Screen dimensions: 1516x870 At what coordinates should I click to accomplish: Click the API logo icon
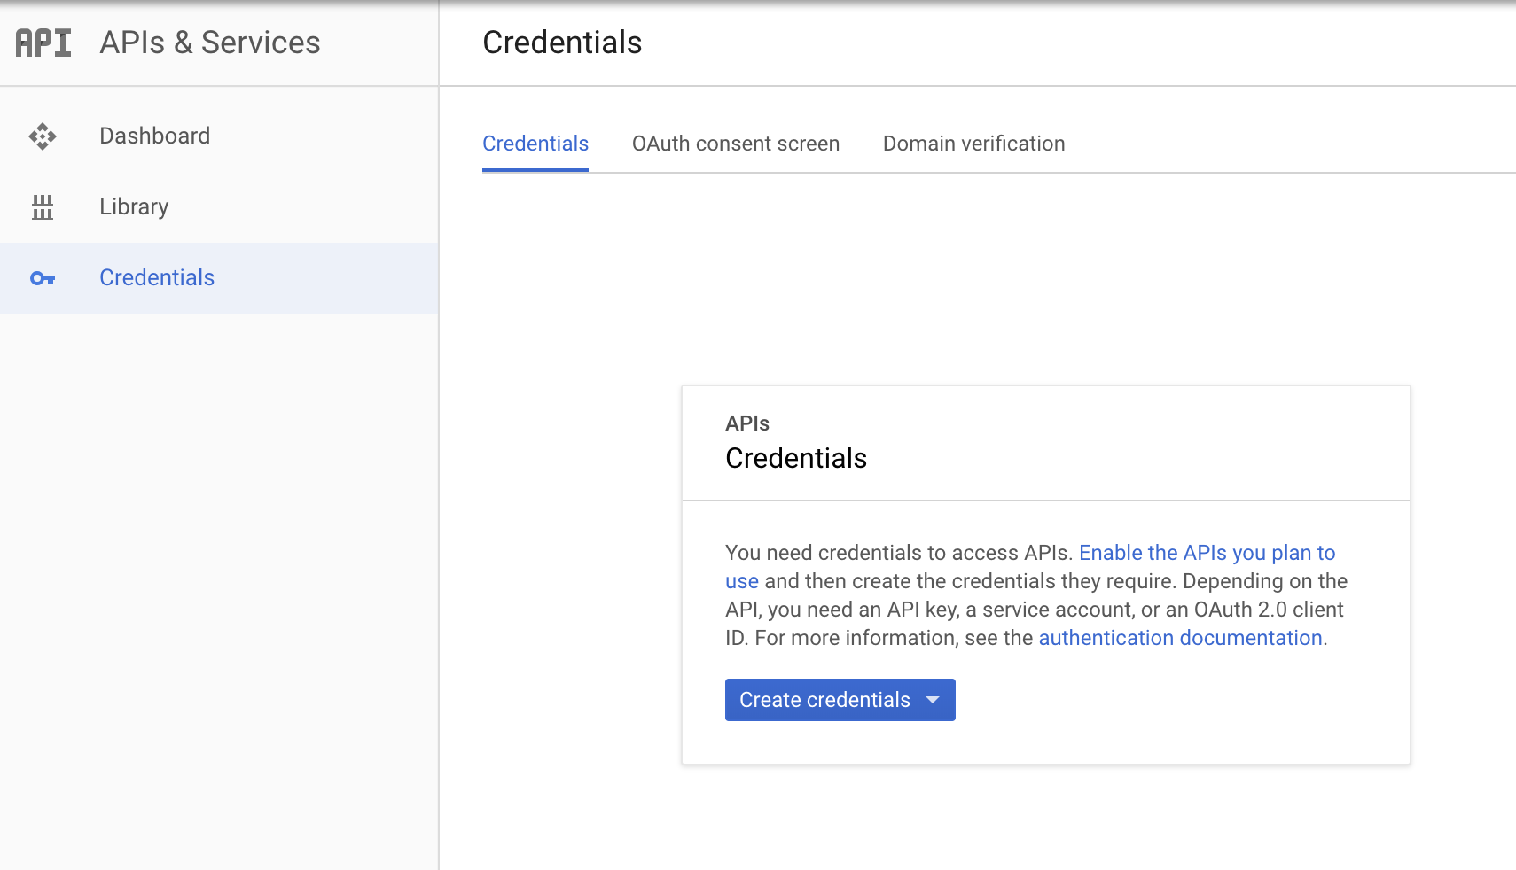(43, 43)
